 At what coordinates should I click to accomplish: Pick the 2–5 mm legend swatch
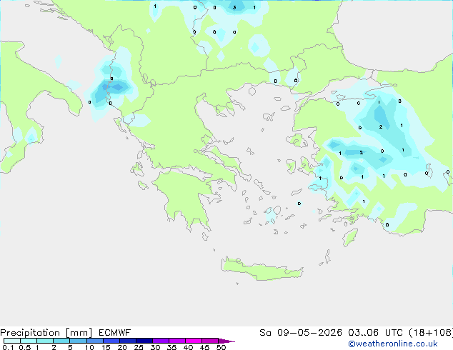(x=61, y=341)
